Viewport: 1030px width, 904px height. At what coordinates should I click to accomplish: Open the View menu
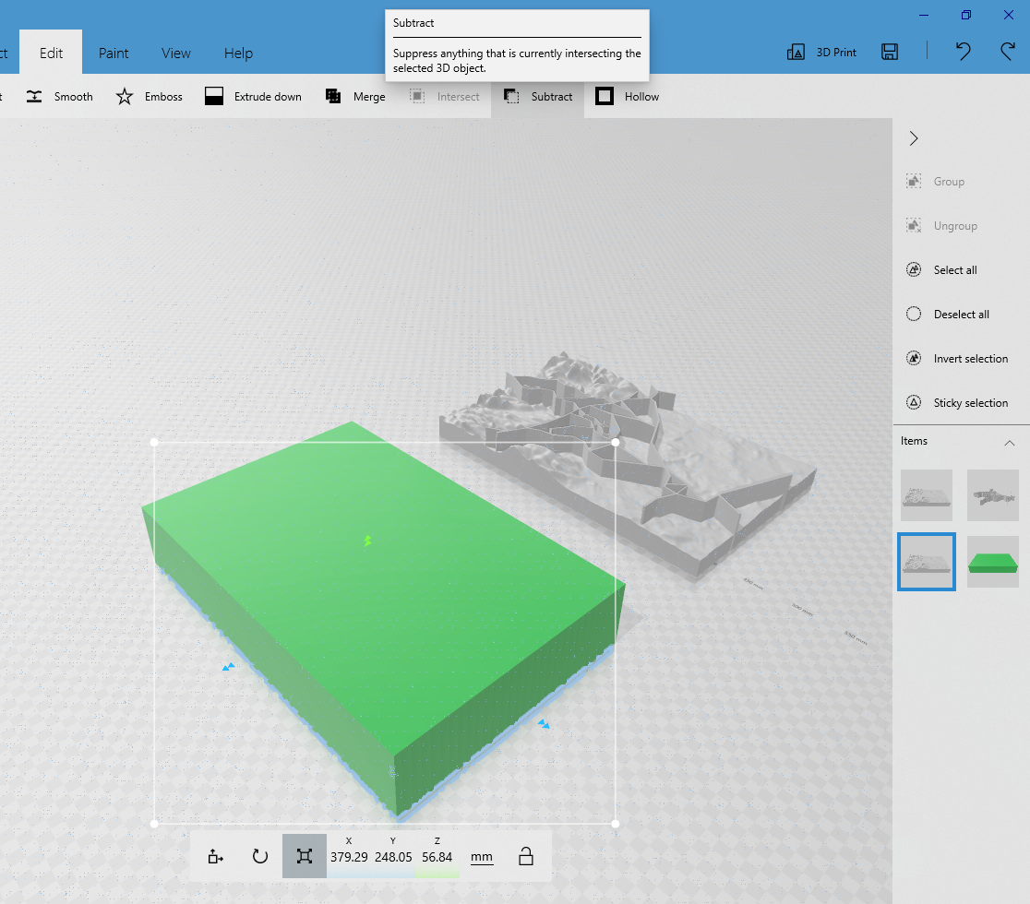coord(175,53)
